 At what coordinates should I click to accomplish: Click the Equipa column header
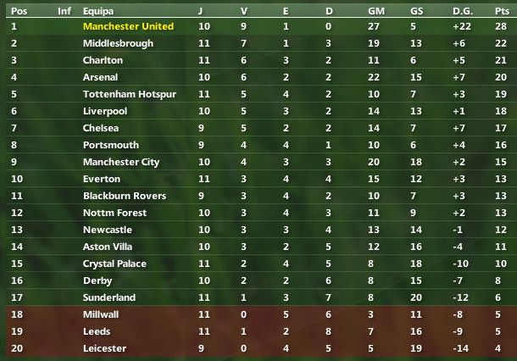99,10
